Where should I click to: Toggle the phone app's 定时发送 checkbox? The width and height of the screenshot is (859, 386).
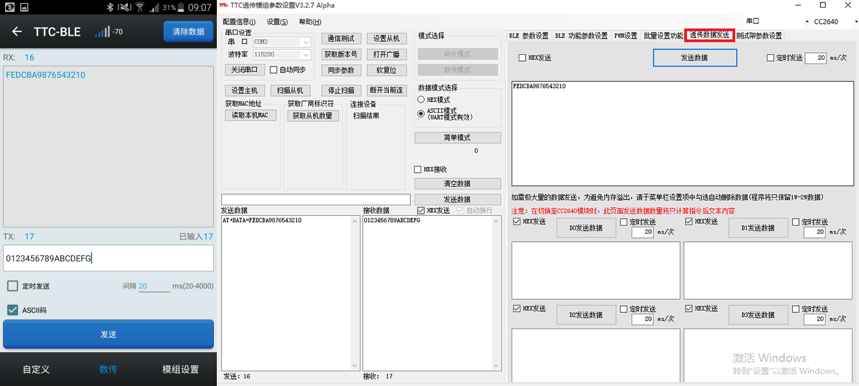point(12,286)
